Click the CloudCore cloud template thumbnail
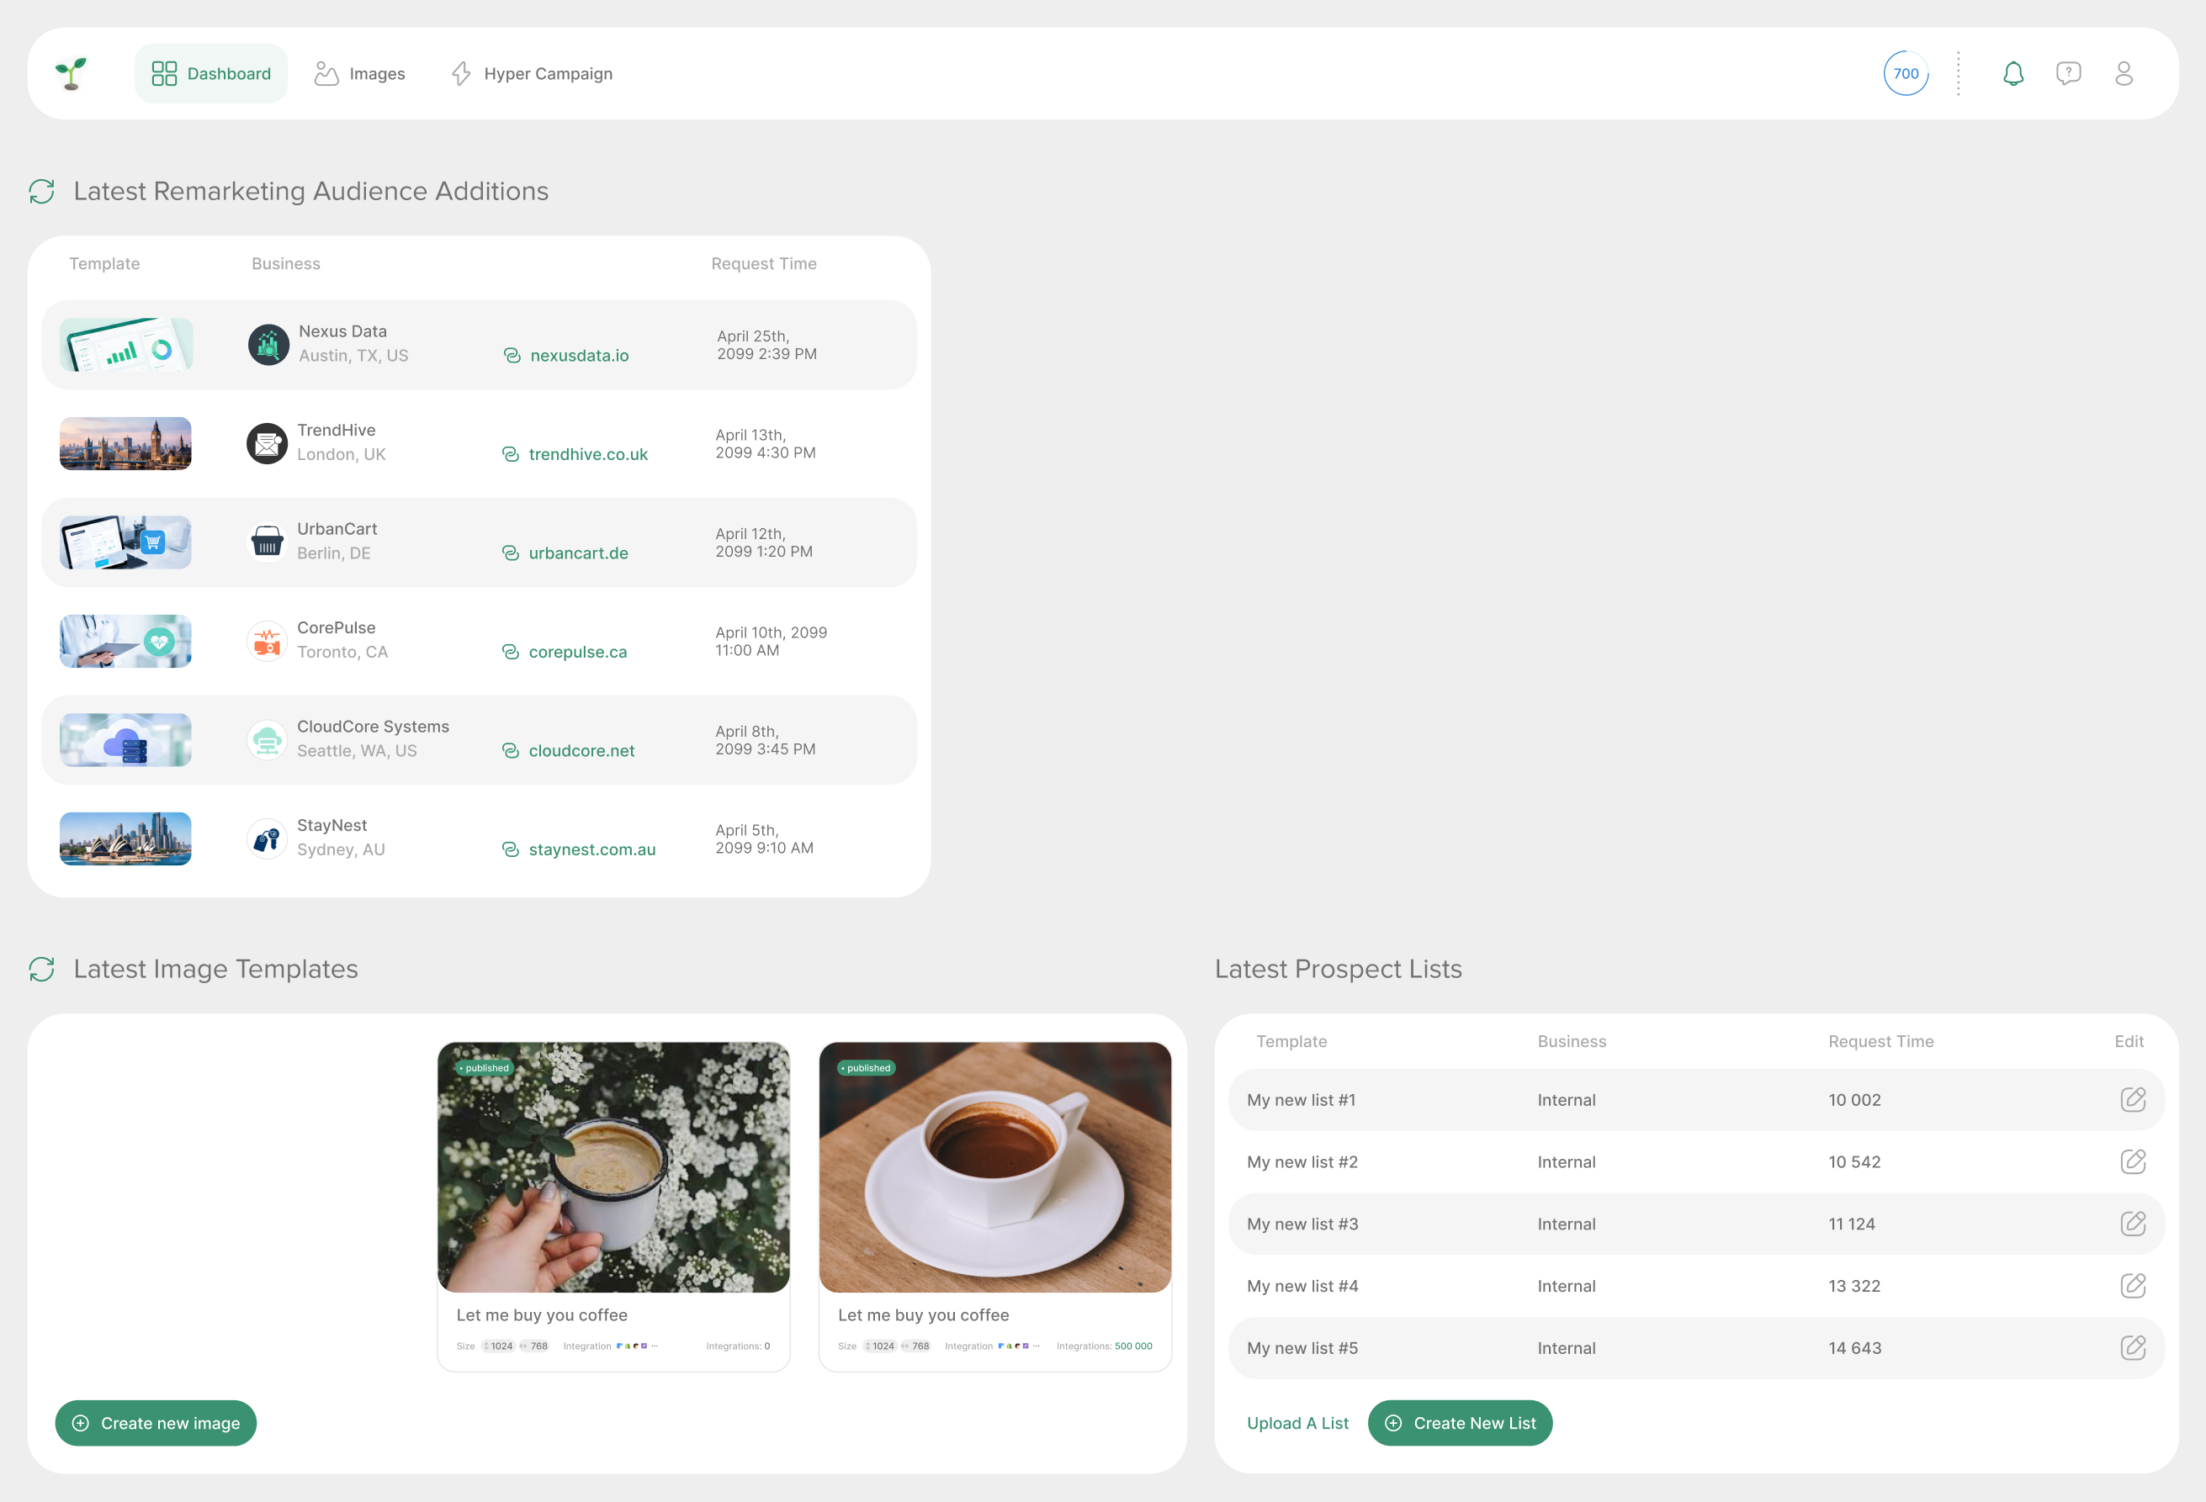 tap(126, 739)
